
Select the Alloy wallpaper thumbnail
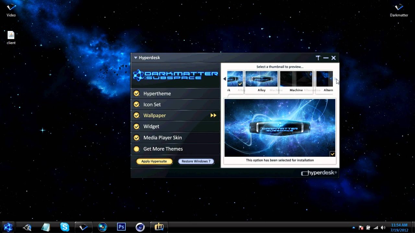261,79
